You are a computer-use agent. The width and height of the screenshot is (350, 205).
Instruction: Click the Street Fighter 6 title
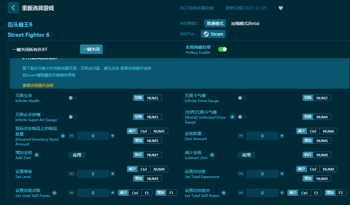tap(28, 35)
